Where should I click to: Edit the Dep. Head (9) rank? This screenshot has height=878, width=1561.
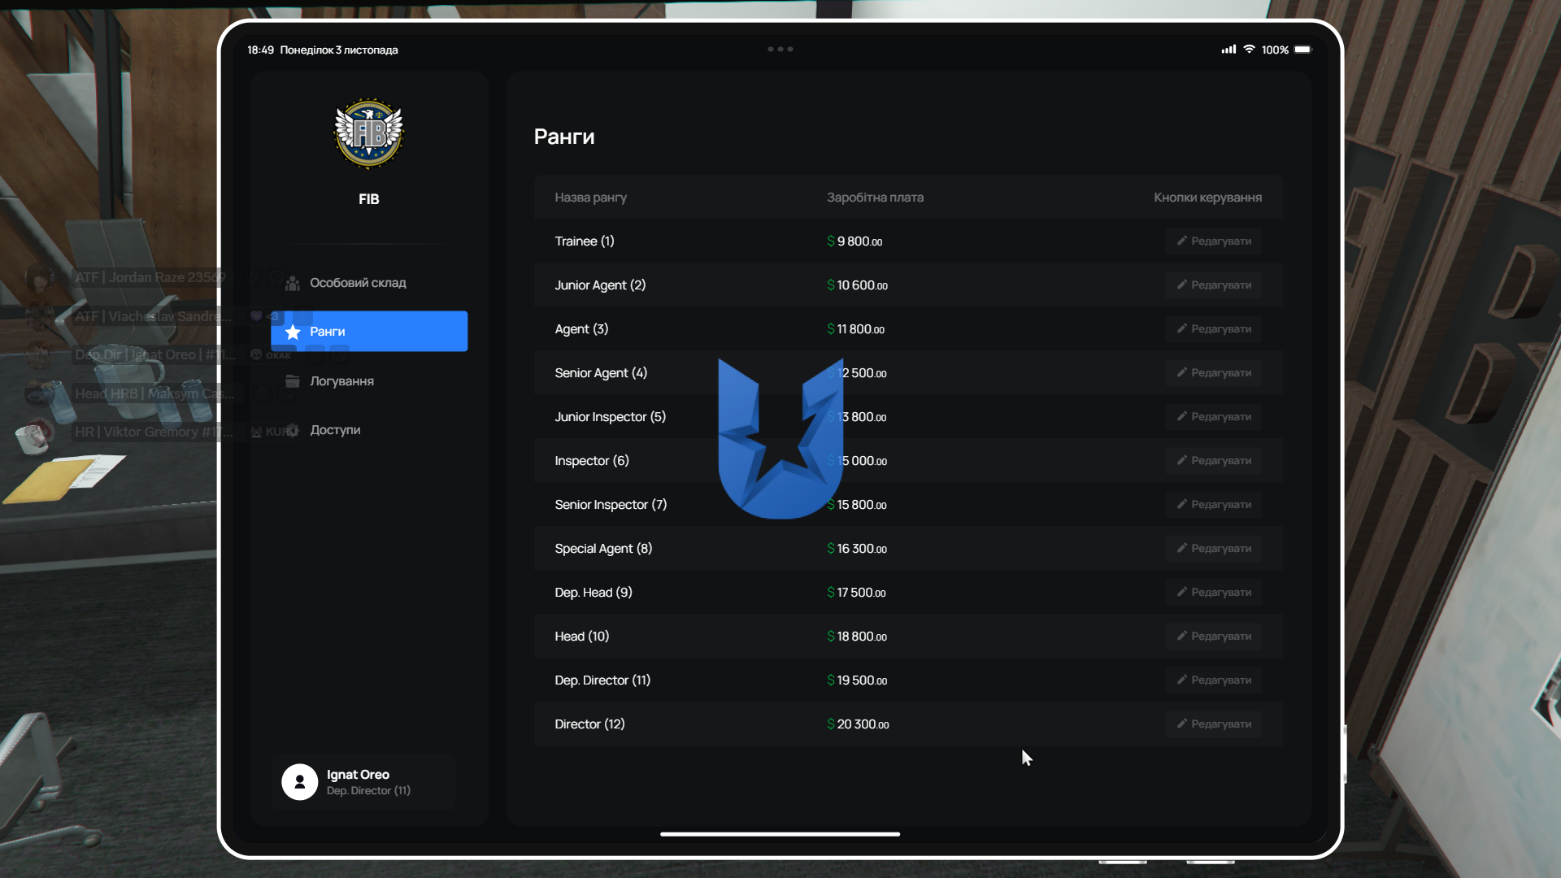(x=1214, y=593)
